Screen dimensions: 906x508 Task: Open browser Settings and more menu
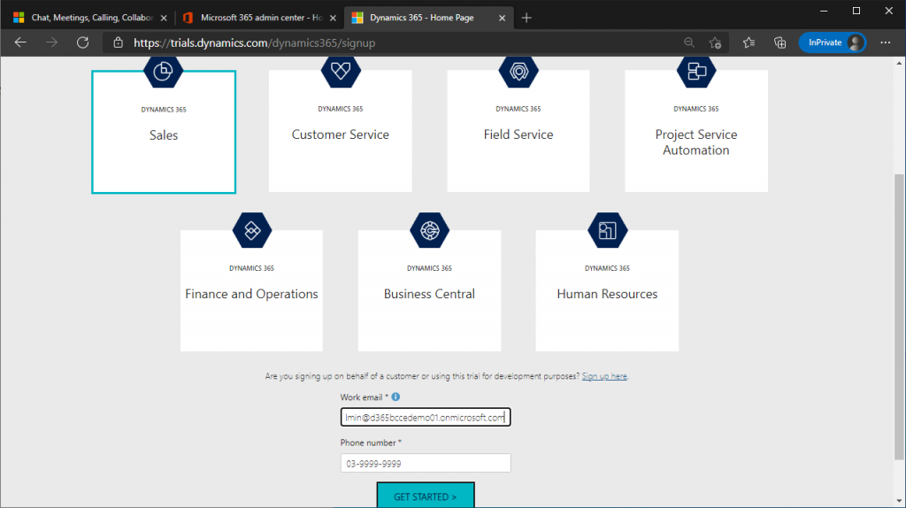coord(885,42)
